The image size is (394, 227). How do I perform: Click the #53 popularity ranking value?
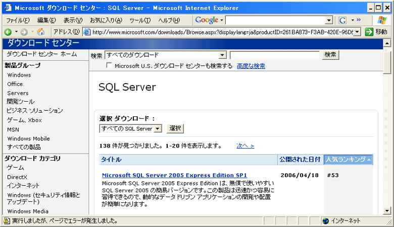(333, 175)
